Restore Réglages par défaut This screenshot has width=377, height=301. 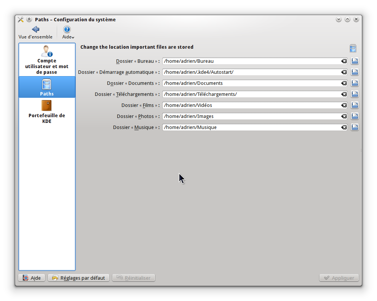click(78, 278)
